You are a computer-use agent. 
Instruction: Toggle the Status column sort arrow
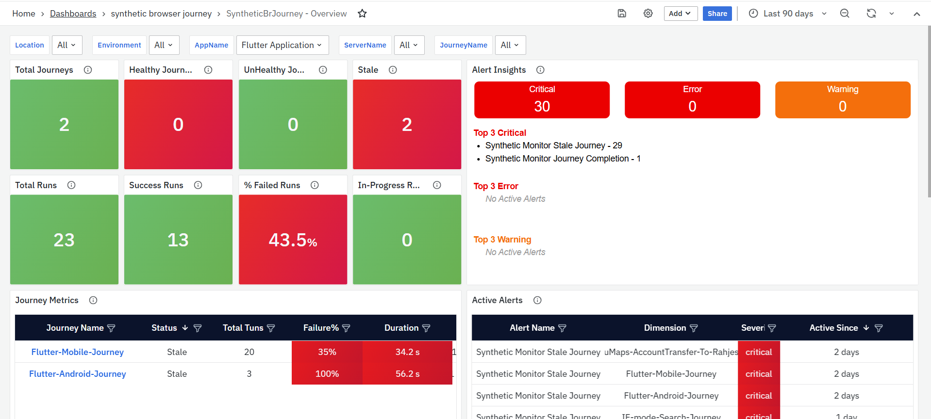tap(185, 328)
